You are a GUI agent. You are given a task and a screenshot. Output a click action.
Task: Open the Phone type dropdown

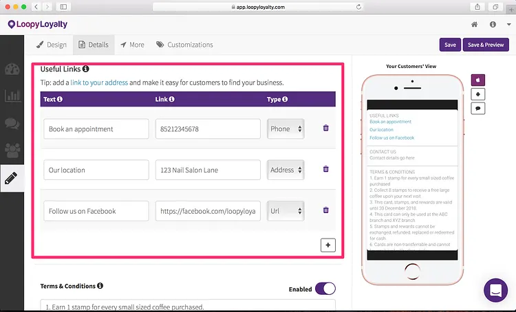coord(286,129)
